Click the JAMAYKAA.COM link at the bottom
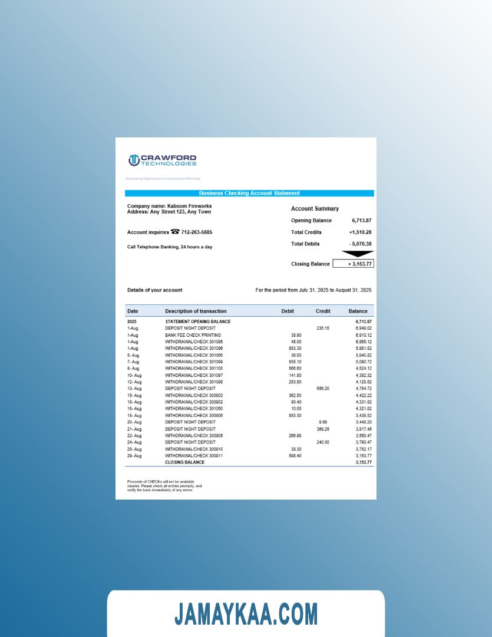 246,614
